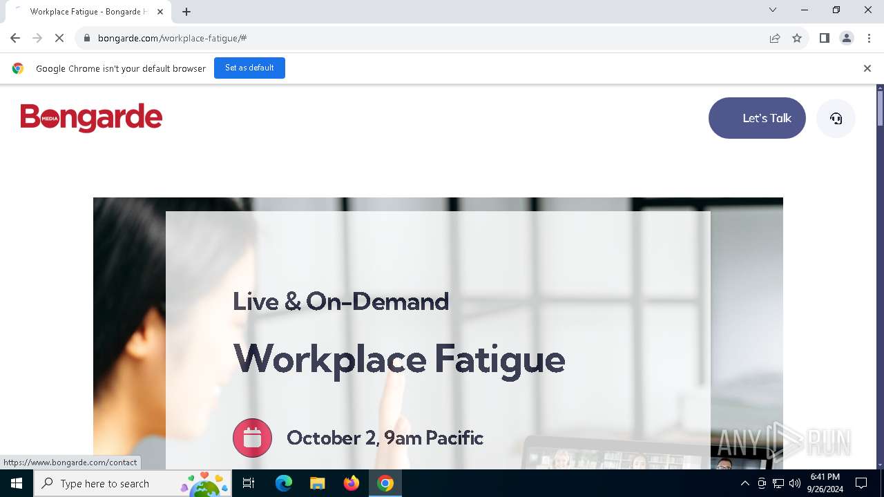Open the network status tray icon
Screen dimensions: 884x497
point(778,483)
